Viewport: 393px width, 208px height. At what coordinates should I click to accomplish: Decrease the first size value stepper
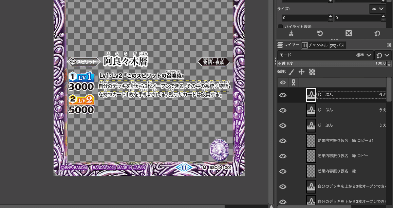tap(330, 20)
